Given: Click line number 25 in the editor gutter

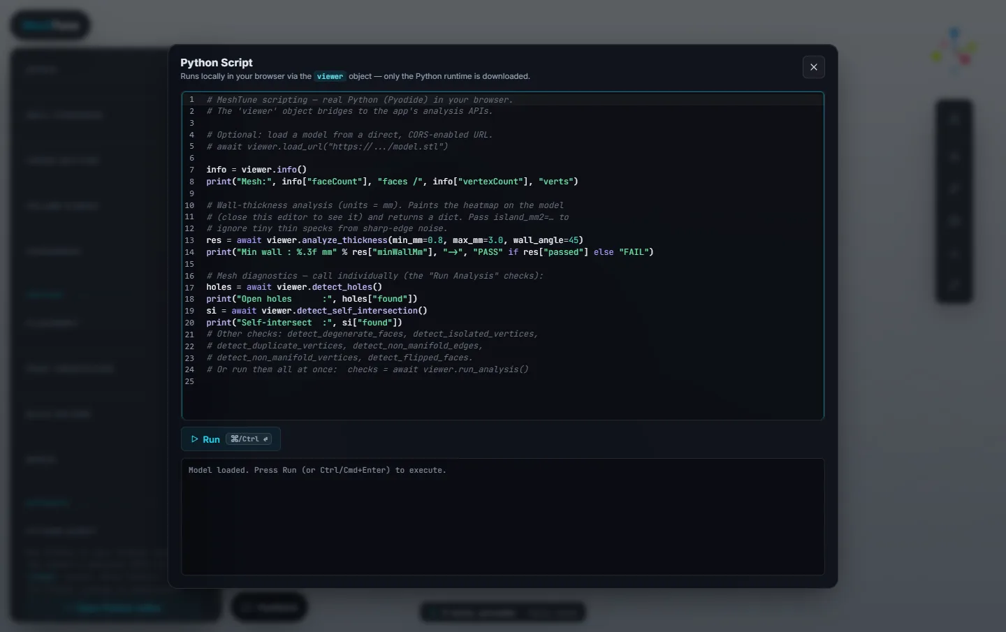Looking at the screenshot, I should (x=189, y=381).
